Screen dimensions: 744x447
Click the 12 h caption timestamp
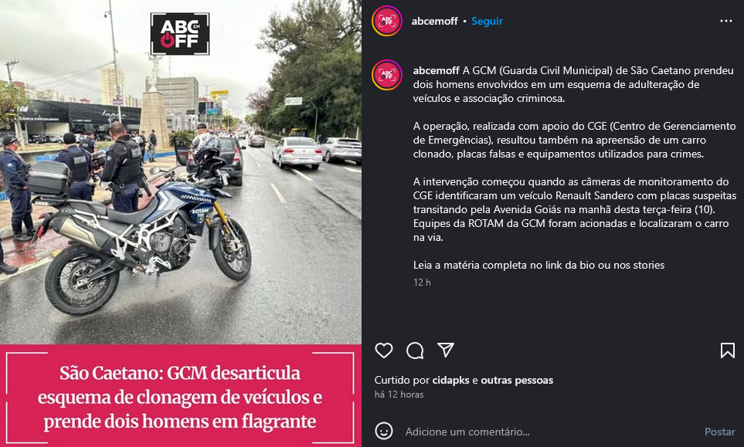[x=422, y=283]
